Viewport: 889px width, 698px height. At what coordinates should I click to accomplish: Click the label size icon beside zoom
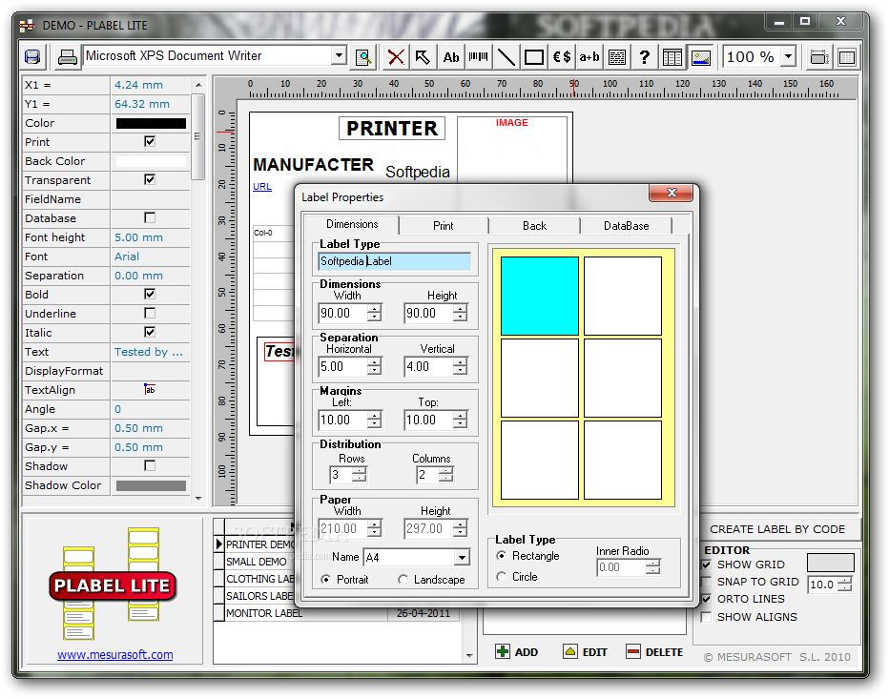tap(818, 57)
